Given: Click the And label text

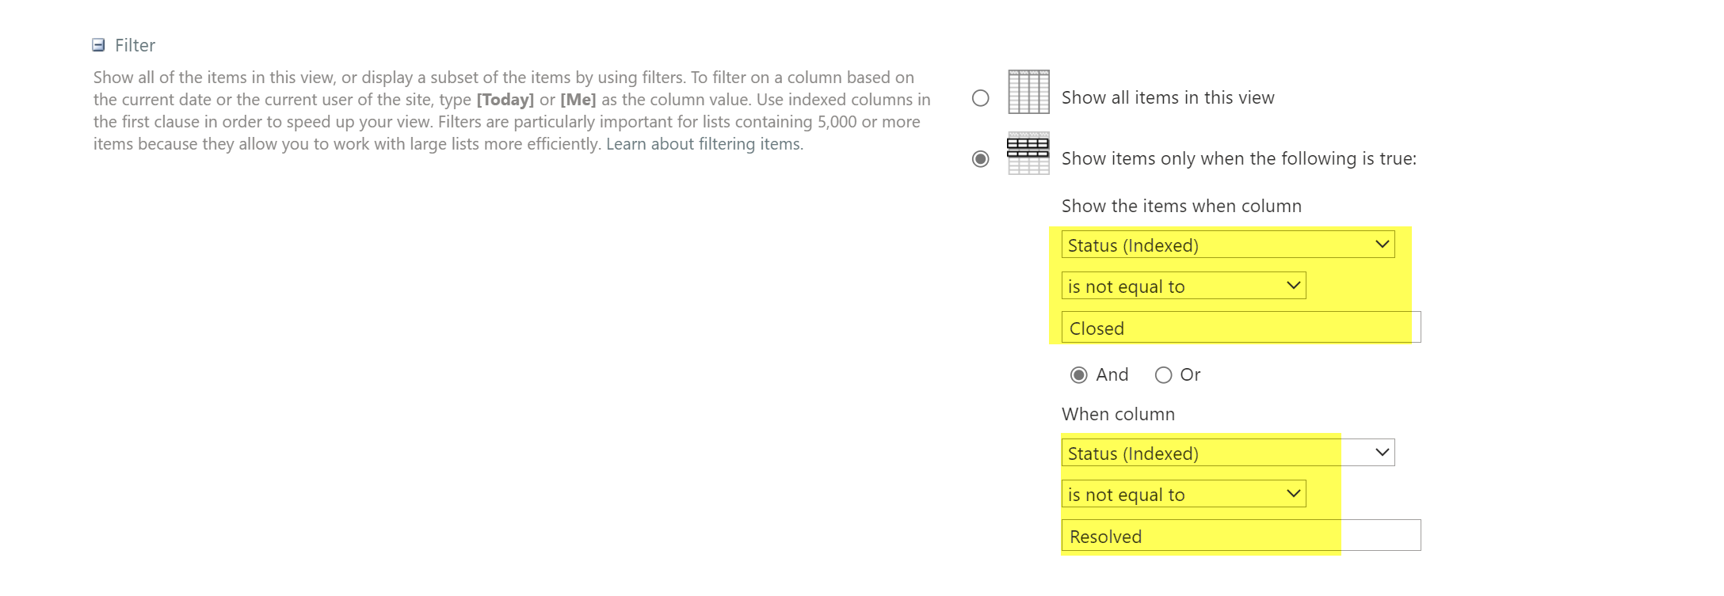Looking at the screenshot, I should coord(1112,375).
